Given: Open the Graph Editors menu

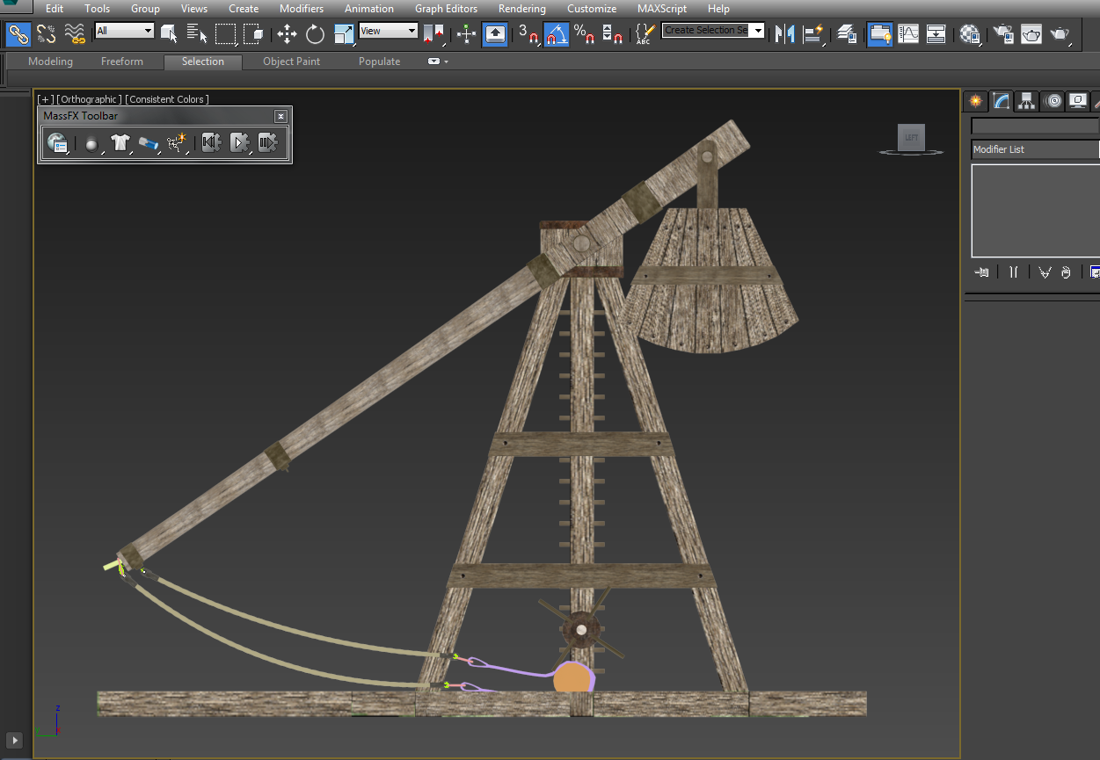Looking at the screenshot, I should coord(446,9).
